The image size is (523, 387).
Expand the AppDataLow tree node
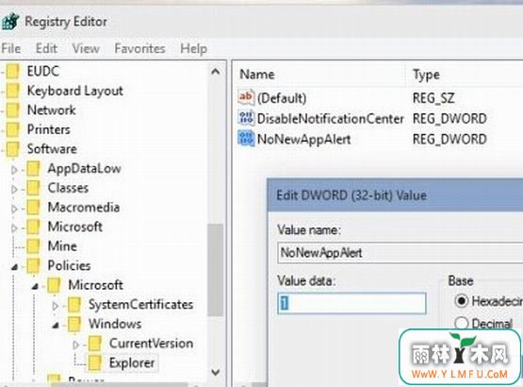[14, 170]
